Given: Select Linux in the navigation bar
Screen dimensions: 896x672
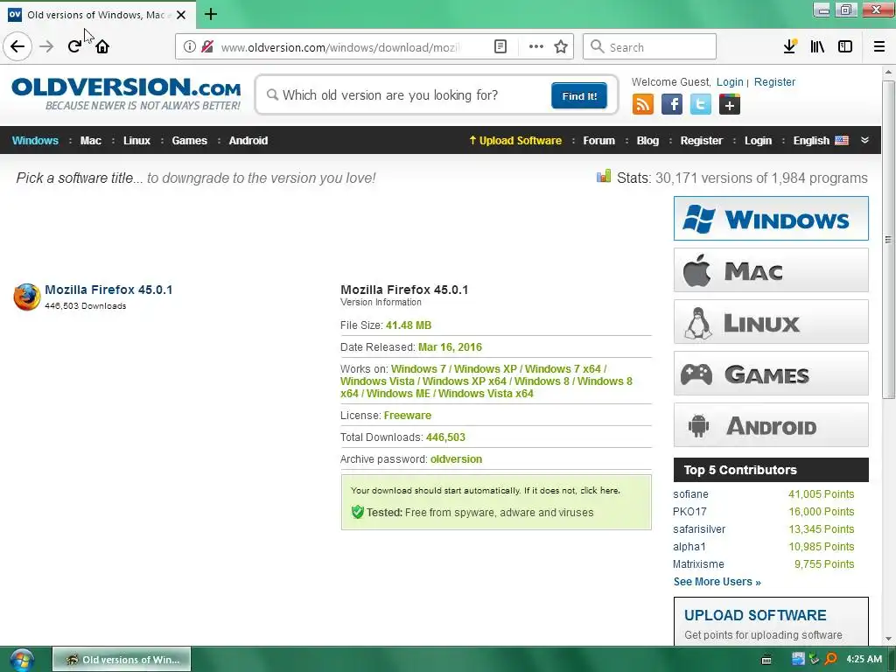Looking at the screenshot, I should tap(137, 141).
